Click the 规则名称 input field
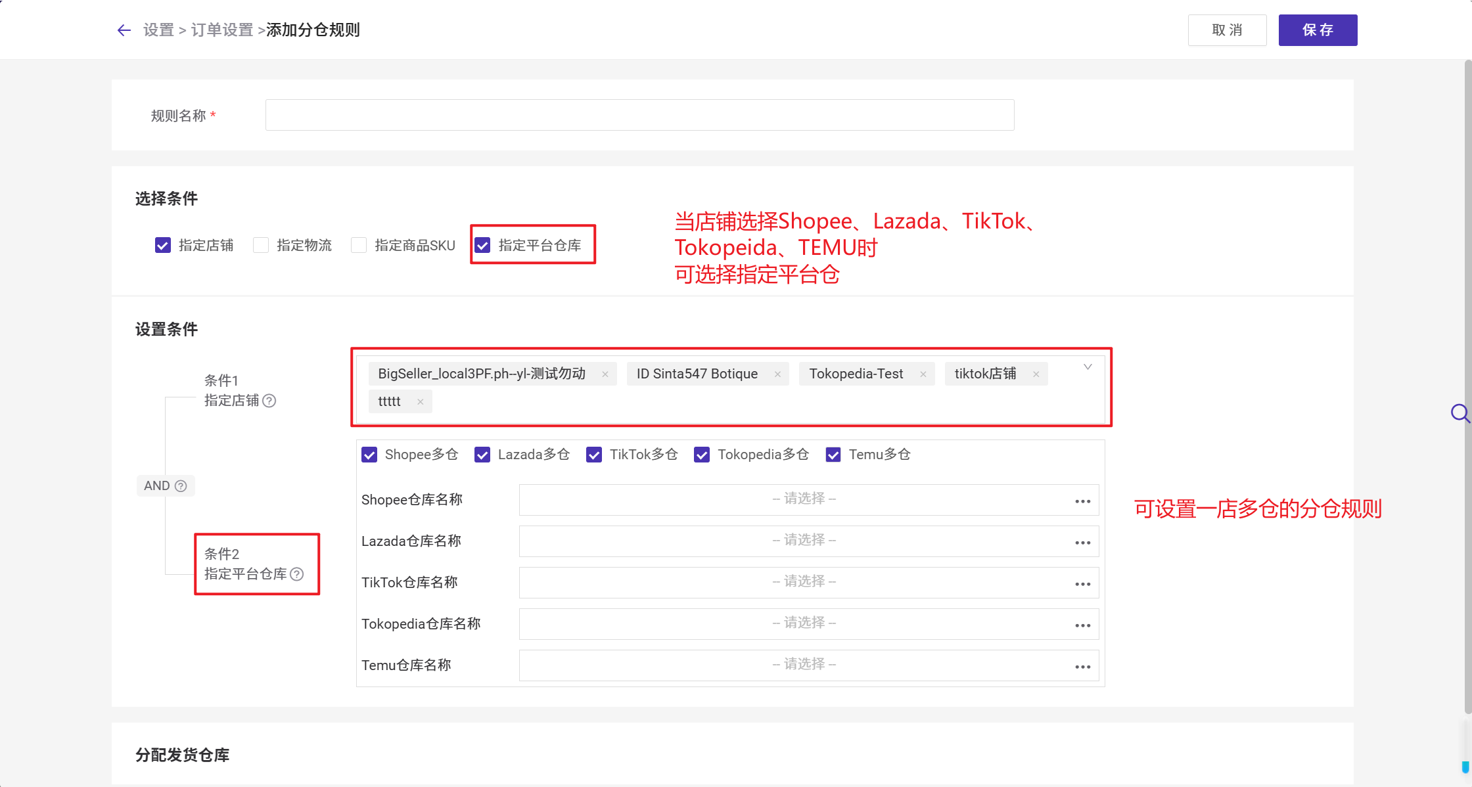This screenshot has height=787, width=1472. point(639,116)
